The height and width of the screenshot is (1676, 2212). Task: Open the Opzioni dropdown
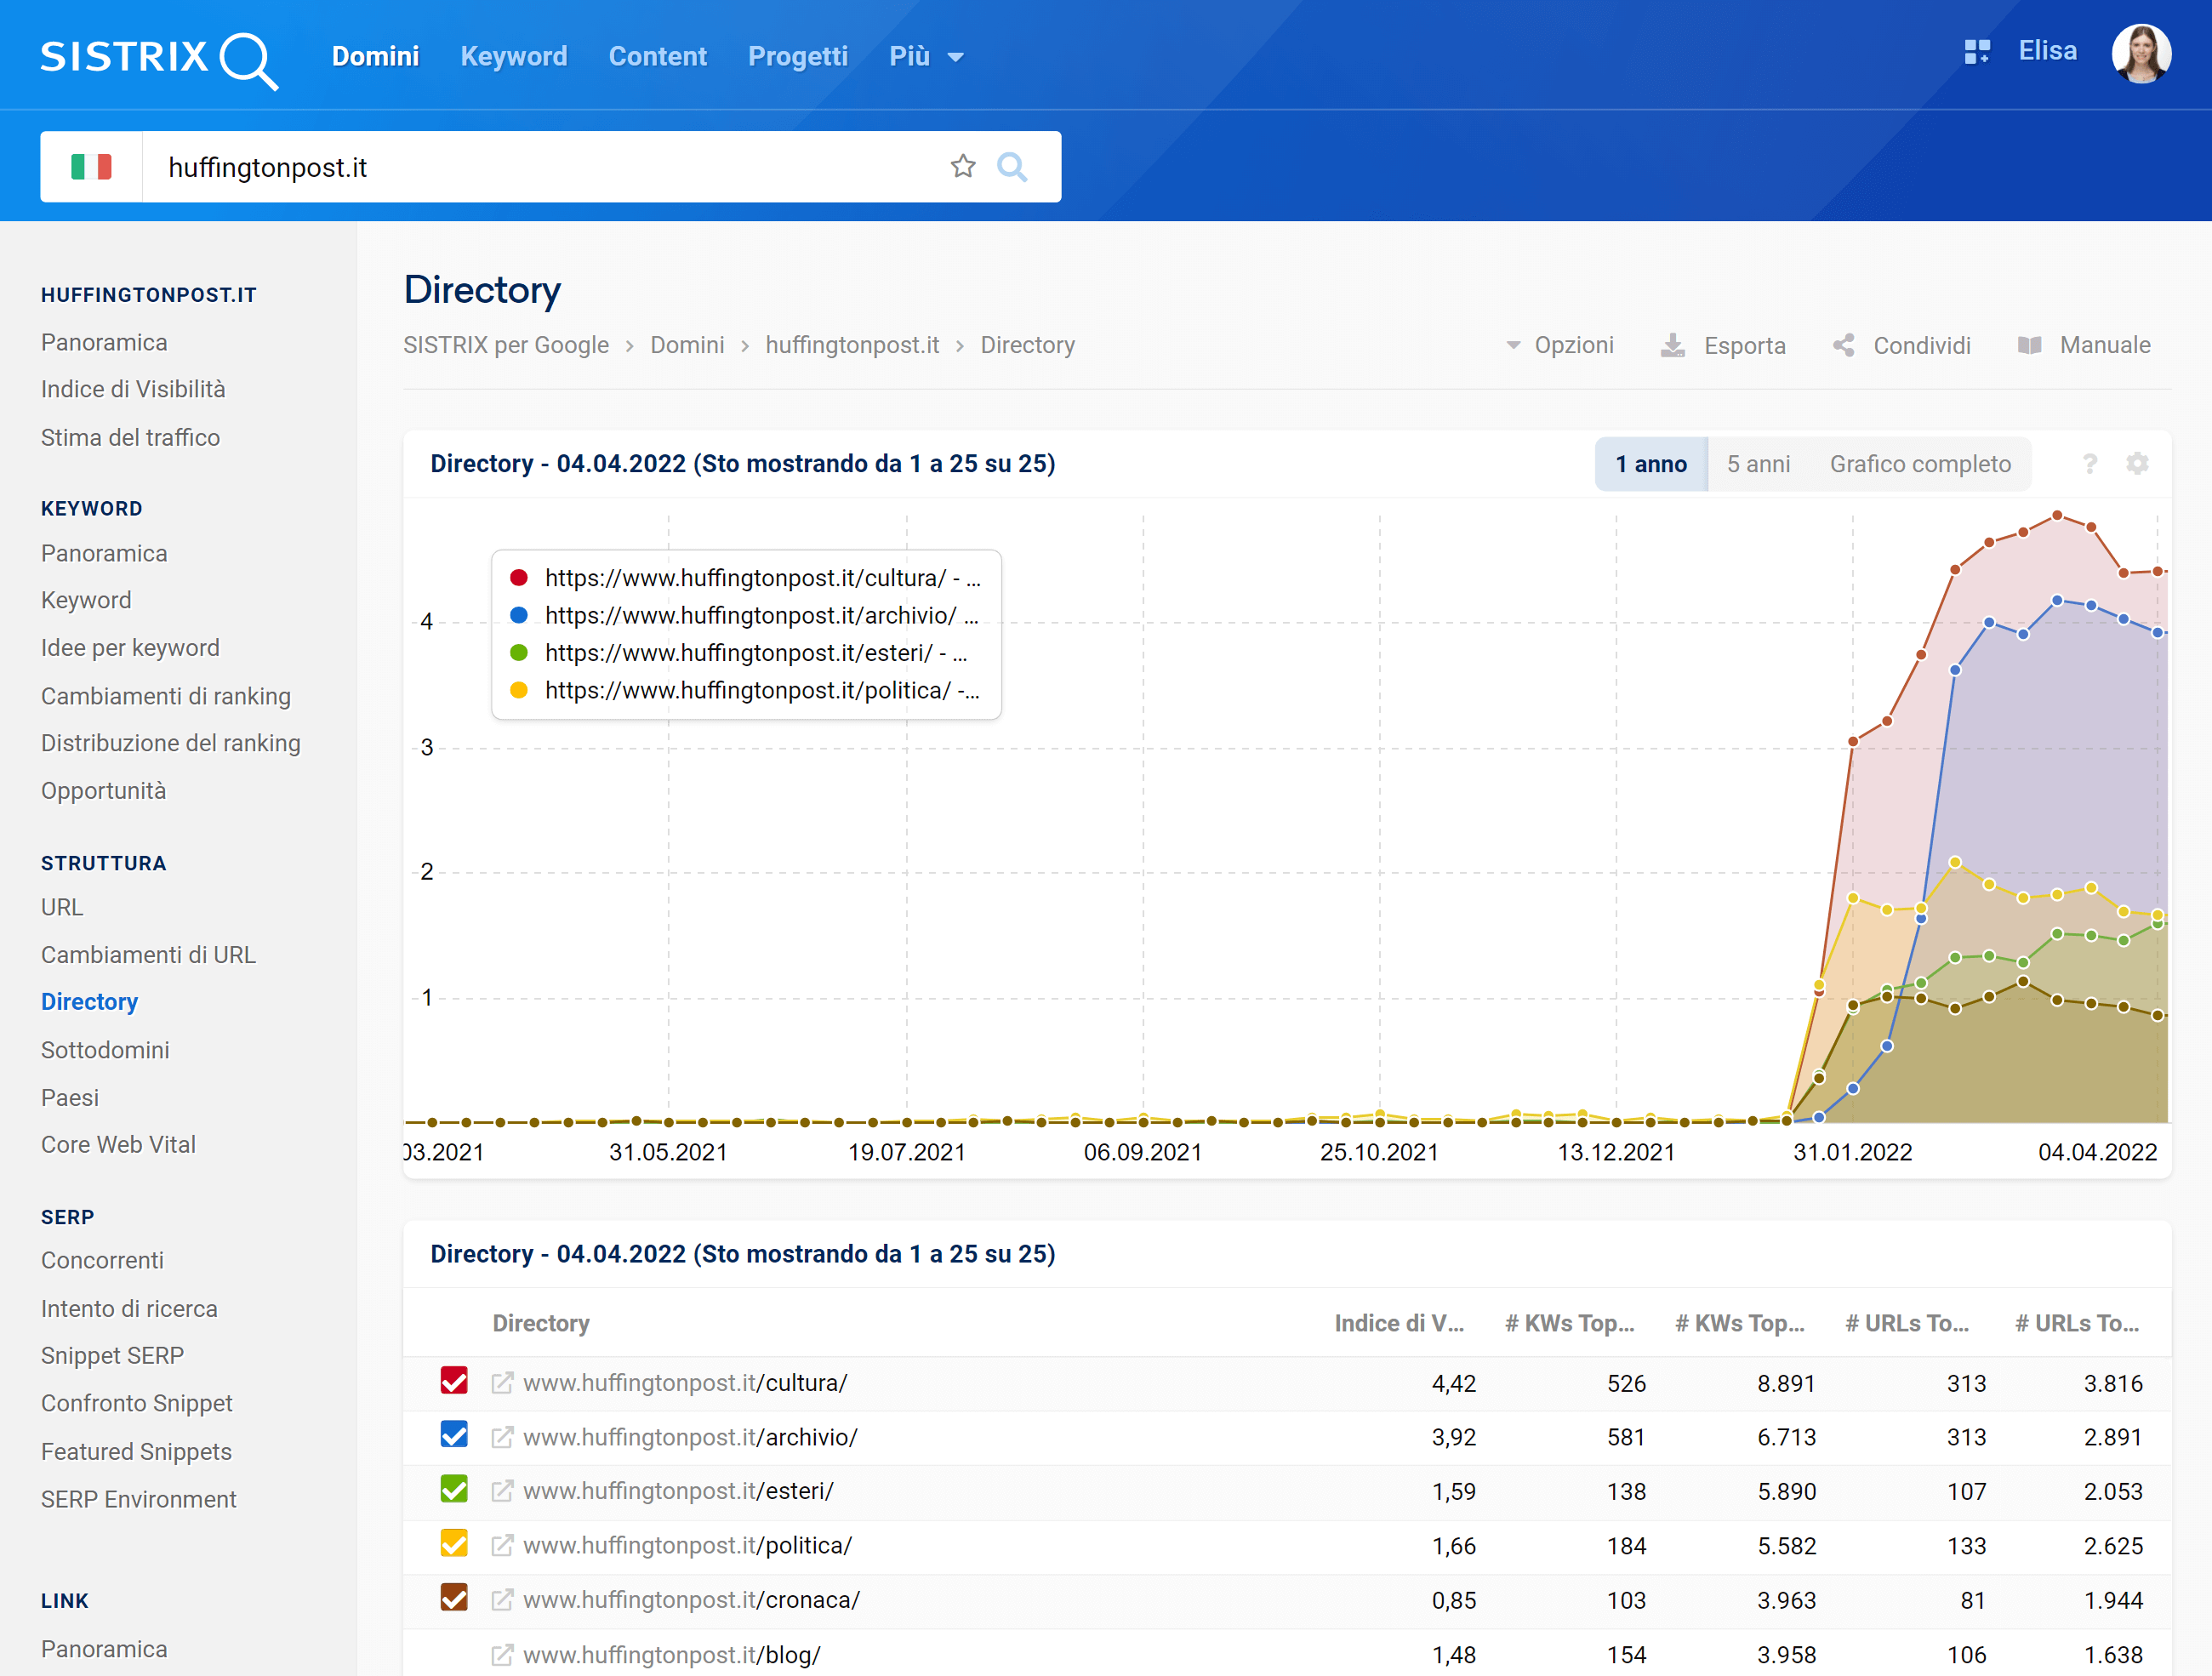click(x=1560, y=346)
